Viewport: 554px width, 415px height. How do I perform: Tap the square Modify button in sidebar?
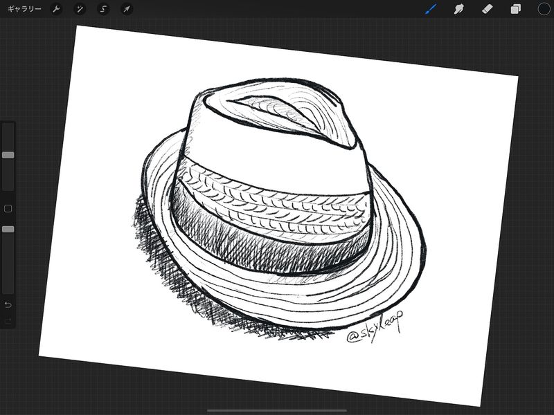pyautogui.click(x=8, y=208)
